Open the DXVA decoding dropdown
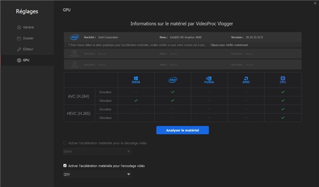 pos(97,152)
